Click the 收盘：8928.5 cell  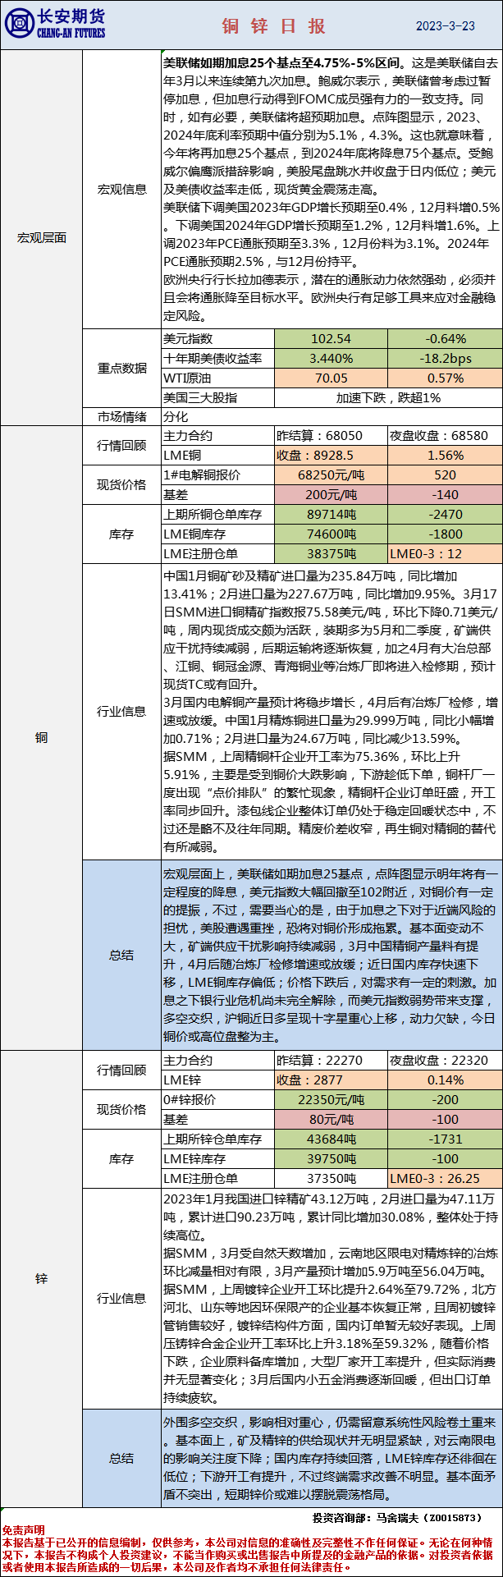tap(331, 456)
